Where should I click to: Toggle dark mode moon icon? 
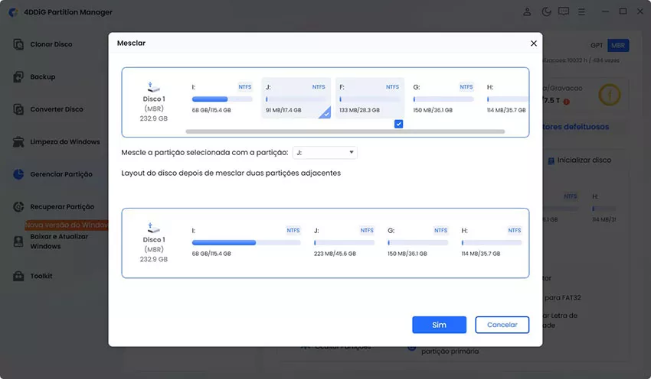[546, 12]
